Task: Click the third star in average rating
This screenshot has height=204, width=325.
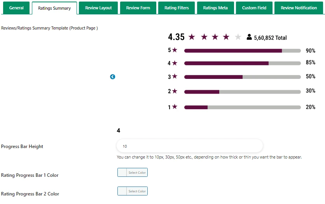Action: (215, 37)
